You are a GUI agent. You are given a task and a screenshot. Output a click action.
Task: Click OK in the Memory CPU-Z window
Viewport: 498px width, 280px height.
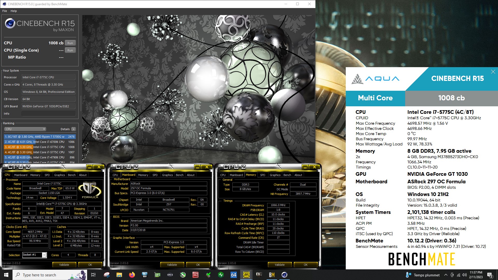(306, 265)
